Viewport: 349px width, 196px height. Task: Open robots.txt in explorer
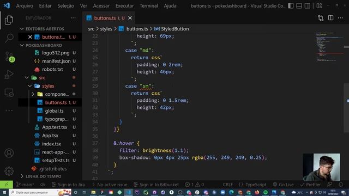52,69
